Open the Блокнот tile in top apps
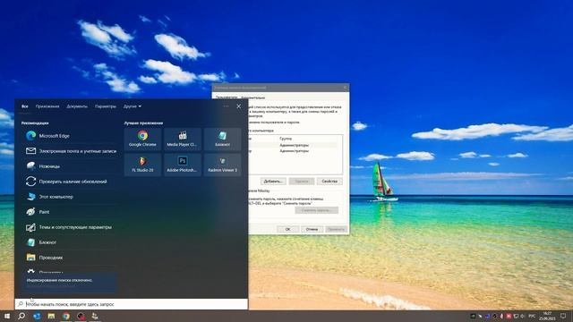This screenshot has width=573, height=322. [x=222, y=140]
